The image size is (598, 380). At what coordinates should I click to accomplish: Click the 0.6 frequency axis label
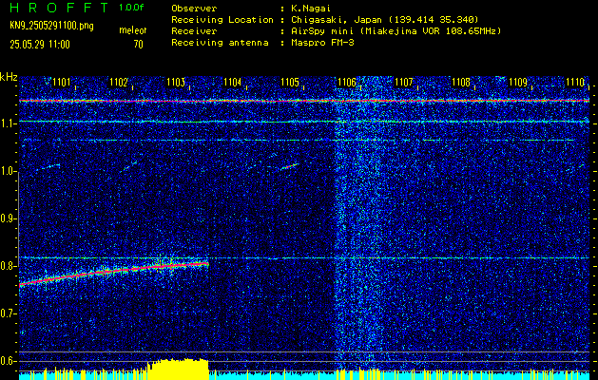pyautogui.click(x=7, y=361)
